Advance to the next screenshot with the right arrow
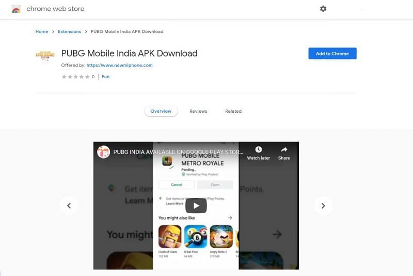The image size is (413, 276). pos(323,205)
